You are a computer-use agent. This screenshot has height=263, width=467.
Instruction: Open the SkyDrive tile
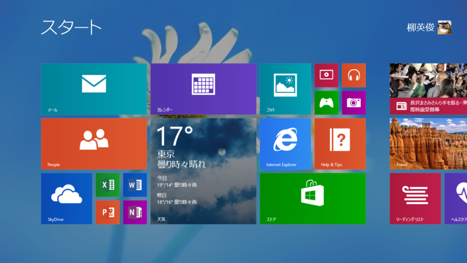pos(67,199)
